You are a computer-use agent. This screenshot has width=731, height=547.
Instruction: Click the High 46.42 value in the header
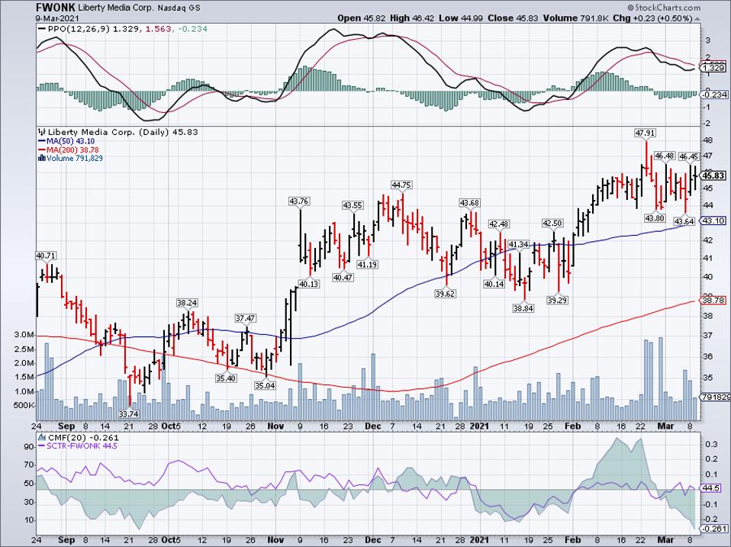pyautogui.click(x=414, y=18)
